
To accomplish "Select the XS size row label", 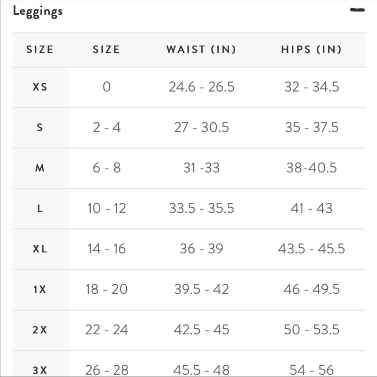I will (40, 87).
